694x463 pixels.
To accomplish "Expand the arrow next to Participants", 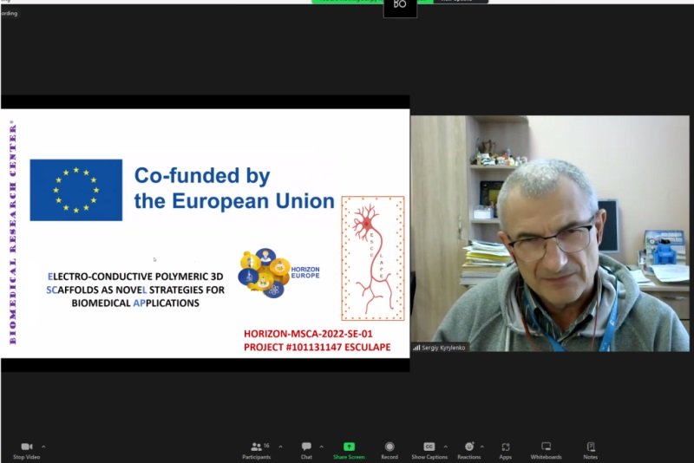I will pyautogui.click(x=280, y=447).
